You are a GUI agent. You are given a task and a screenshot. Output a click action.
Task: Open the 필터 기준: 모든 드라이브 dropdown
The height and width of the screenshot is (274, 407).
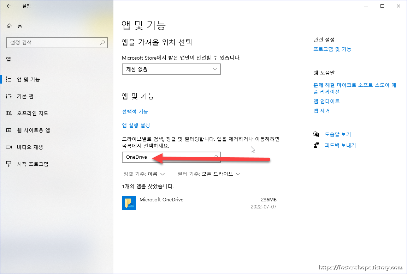click(x=209, y=174)
